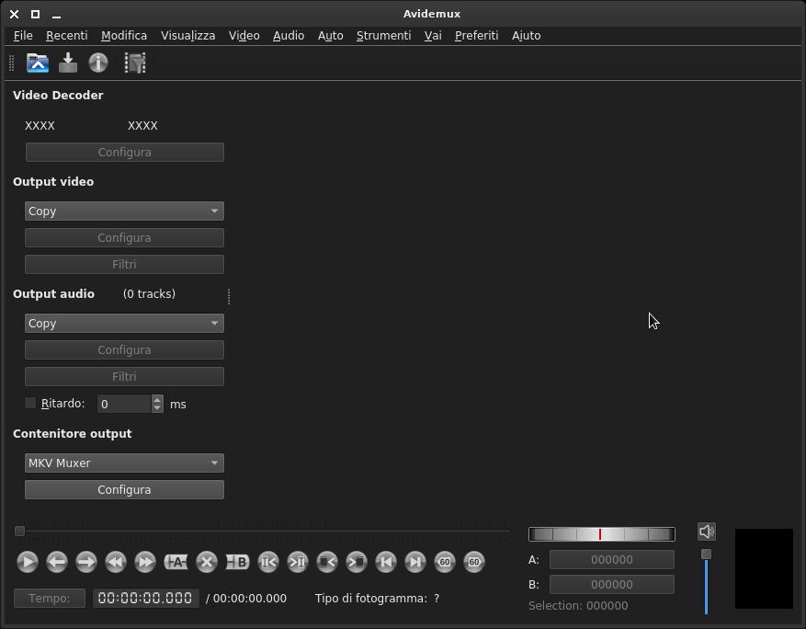Open the Strumenti menu
This screenshot has height=629, width=806.
383,36
